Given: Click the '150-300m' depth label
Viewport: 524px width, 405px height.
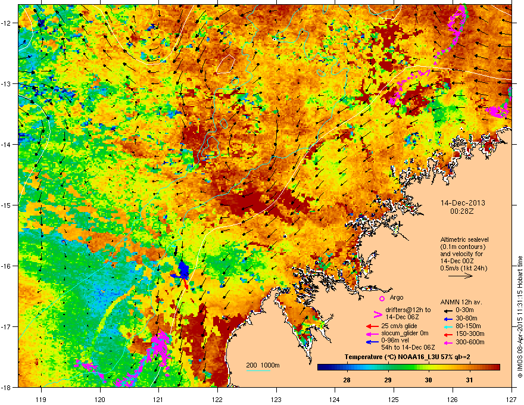Looking at the screenshot, I should click(x=470, y=334).
